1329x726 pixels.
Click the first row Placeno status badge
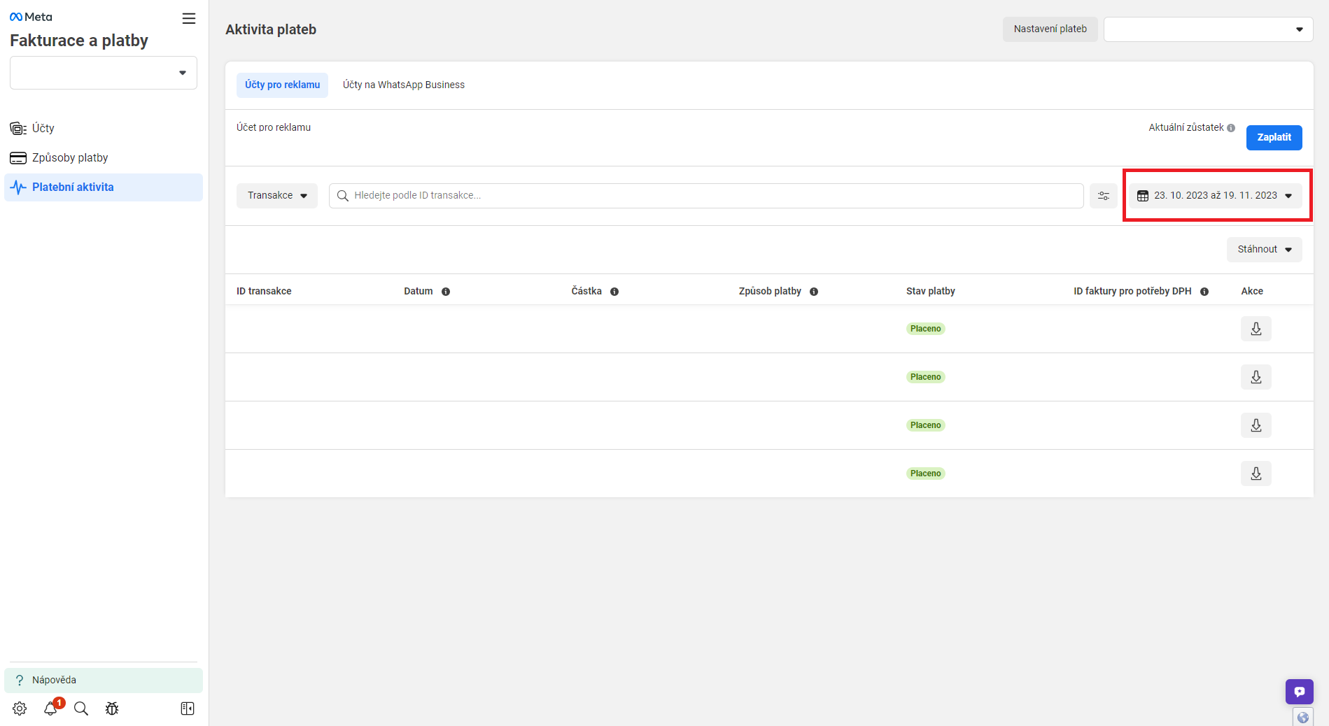tap(925, 329)
